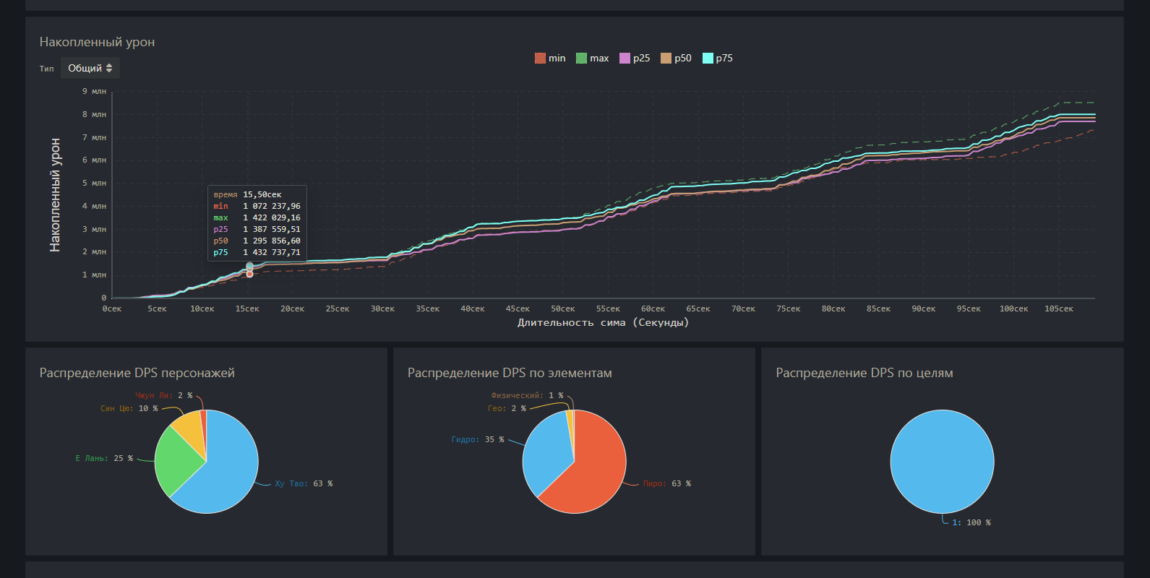1150x578 pixels.
Task: Click the target 1 full pie circle
Action: coord(942,462)
